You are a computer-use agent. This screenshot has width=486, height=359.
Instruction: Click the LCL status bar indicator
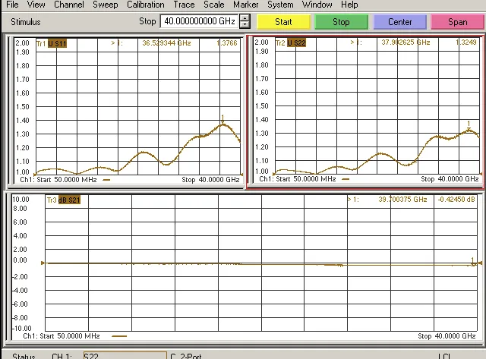(444, 356)
